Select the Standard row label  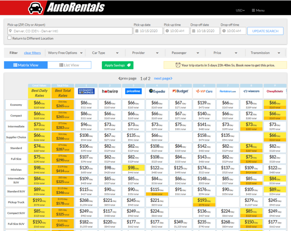(16, 148)
